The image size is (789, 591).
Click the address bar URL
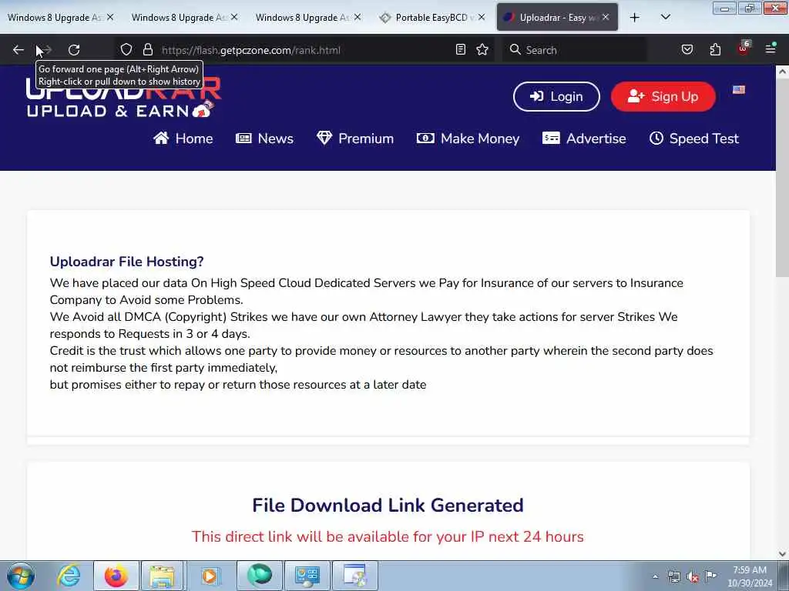[251, 50]
